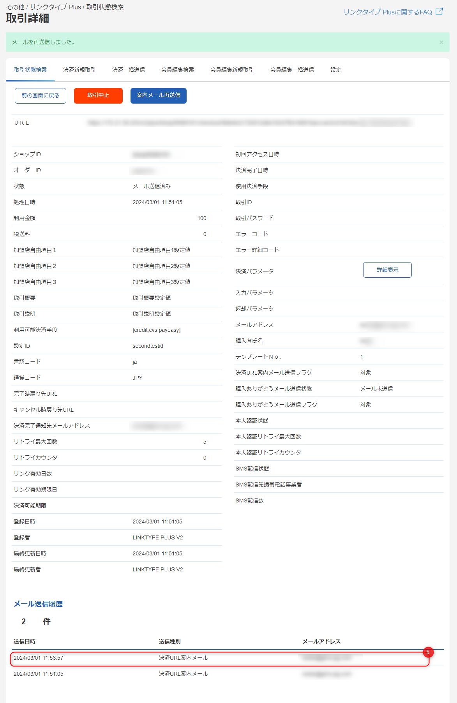457x703 pixels.
Task: Click the 状態 value メール送信済み
Action: pyautogui.click(x=152, y=186)
